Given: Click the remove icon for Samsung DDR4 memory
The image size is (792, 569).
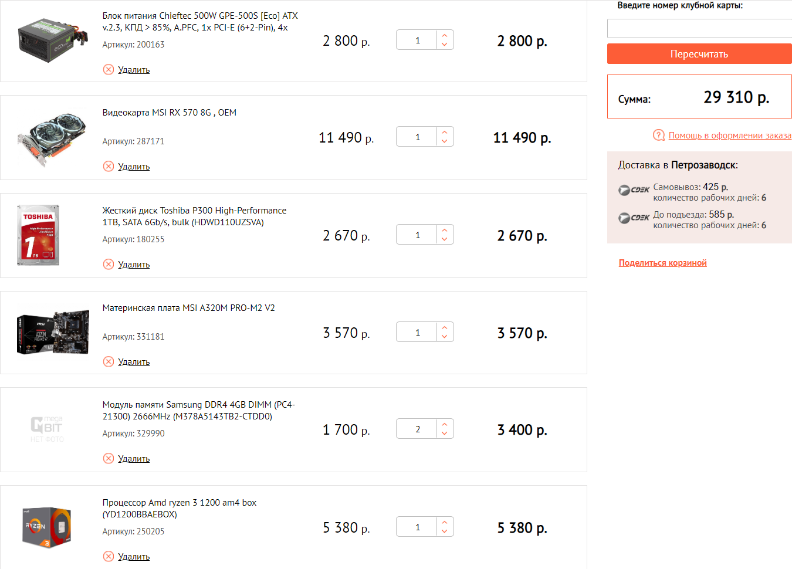Looking at the screenshot, I should [x=109, y=459].
